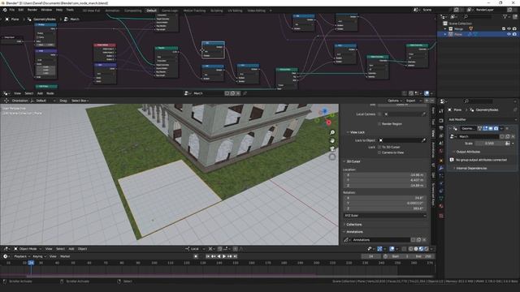Image resolution: width=520 pixels, height=292 pixels.
Task: Switch to the Animation workspace tab
Action: point(112,11)
